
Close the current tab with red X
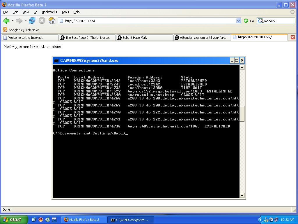(x=293, y=37)
